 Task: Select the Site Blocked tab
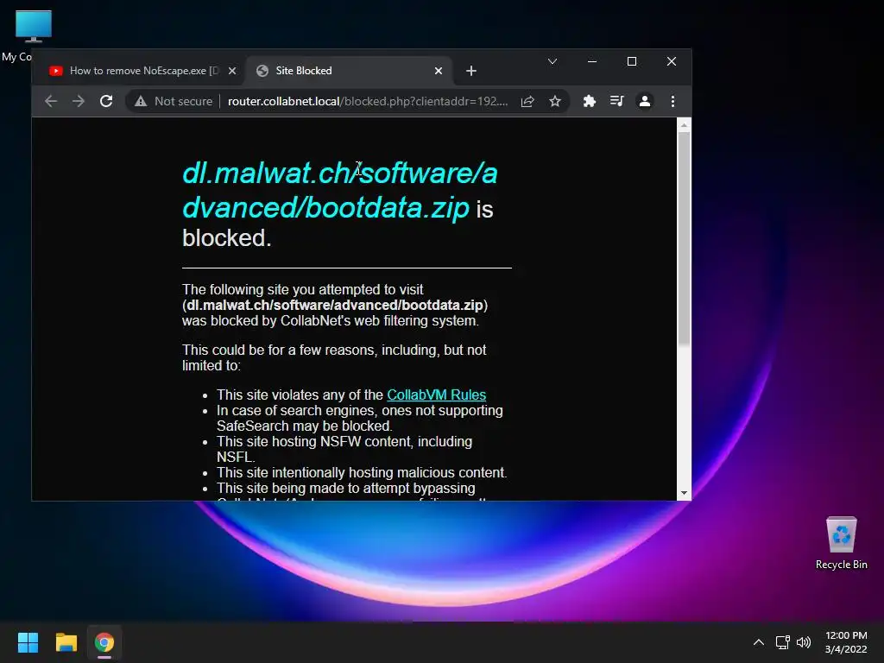click(x=350, y=71)
